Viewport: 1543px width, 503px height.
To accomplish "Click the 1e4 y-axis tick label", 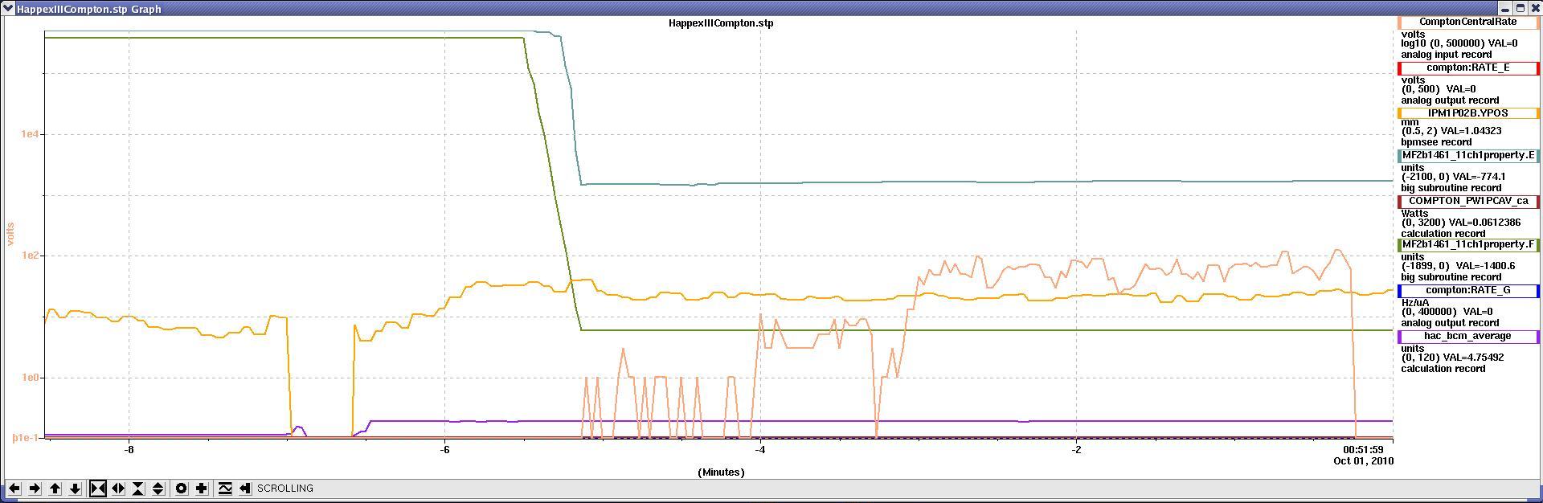I will 31,135.
